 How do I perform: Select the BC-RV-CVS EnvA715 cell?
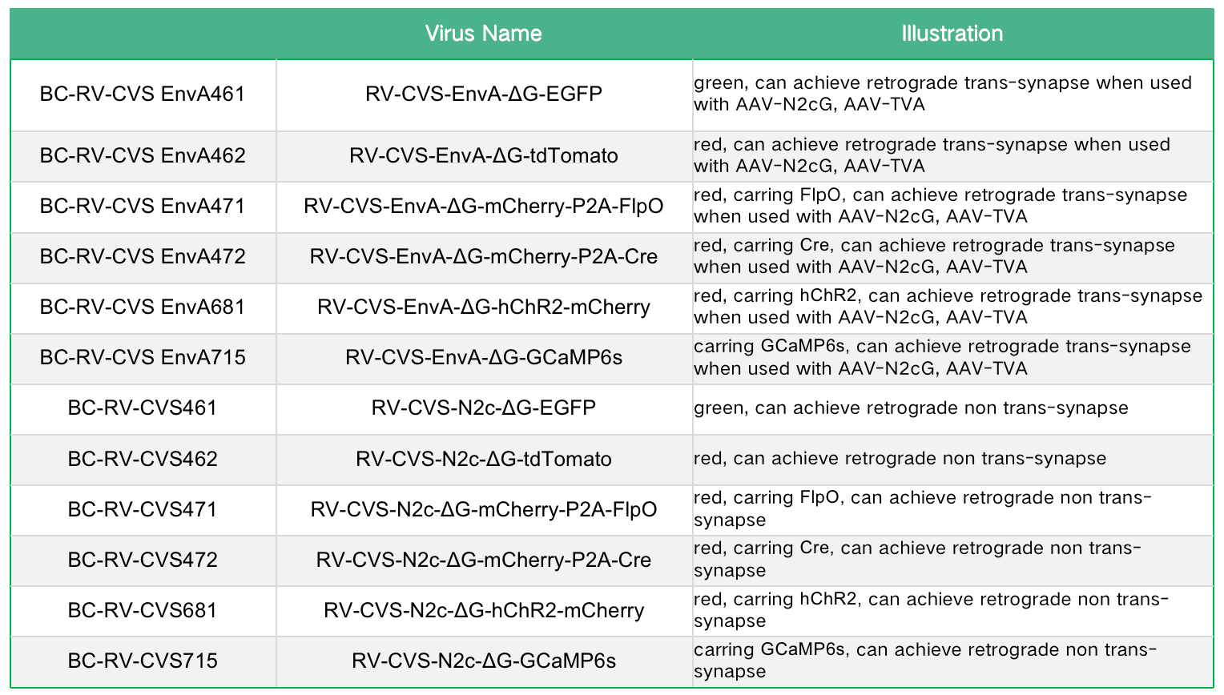point(143,358)
